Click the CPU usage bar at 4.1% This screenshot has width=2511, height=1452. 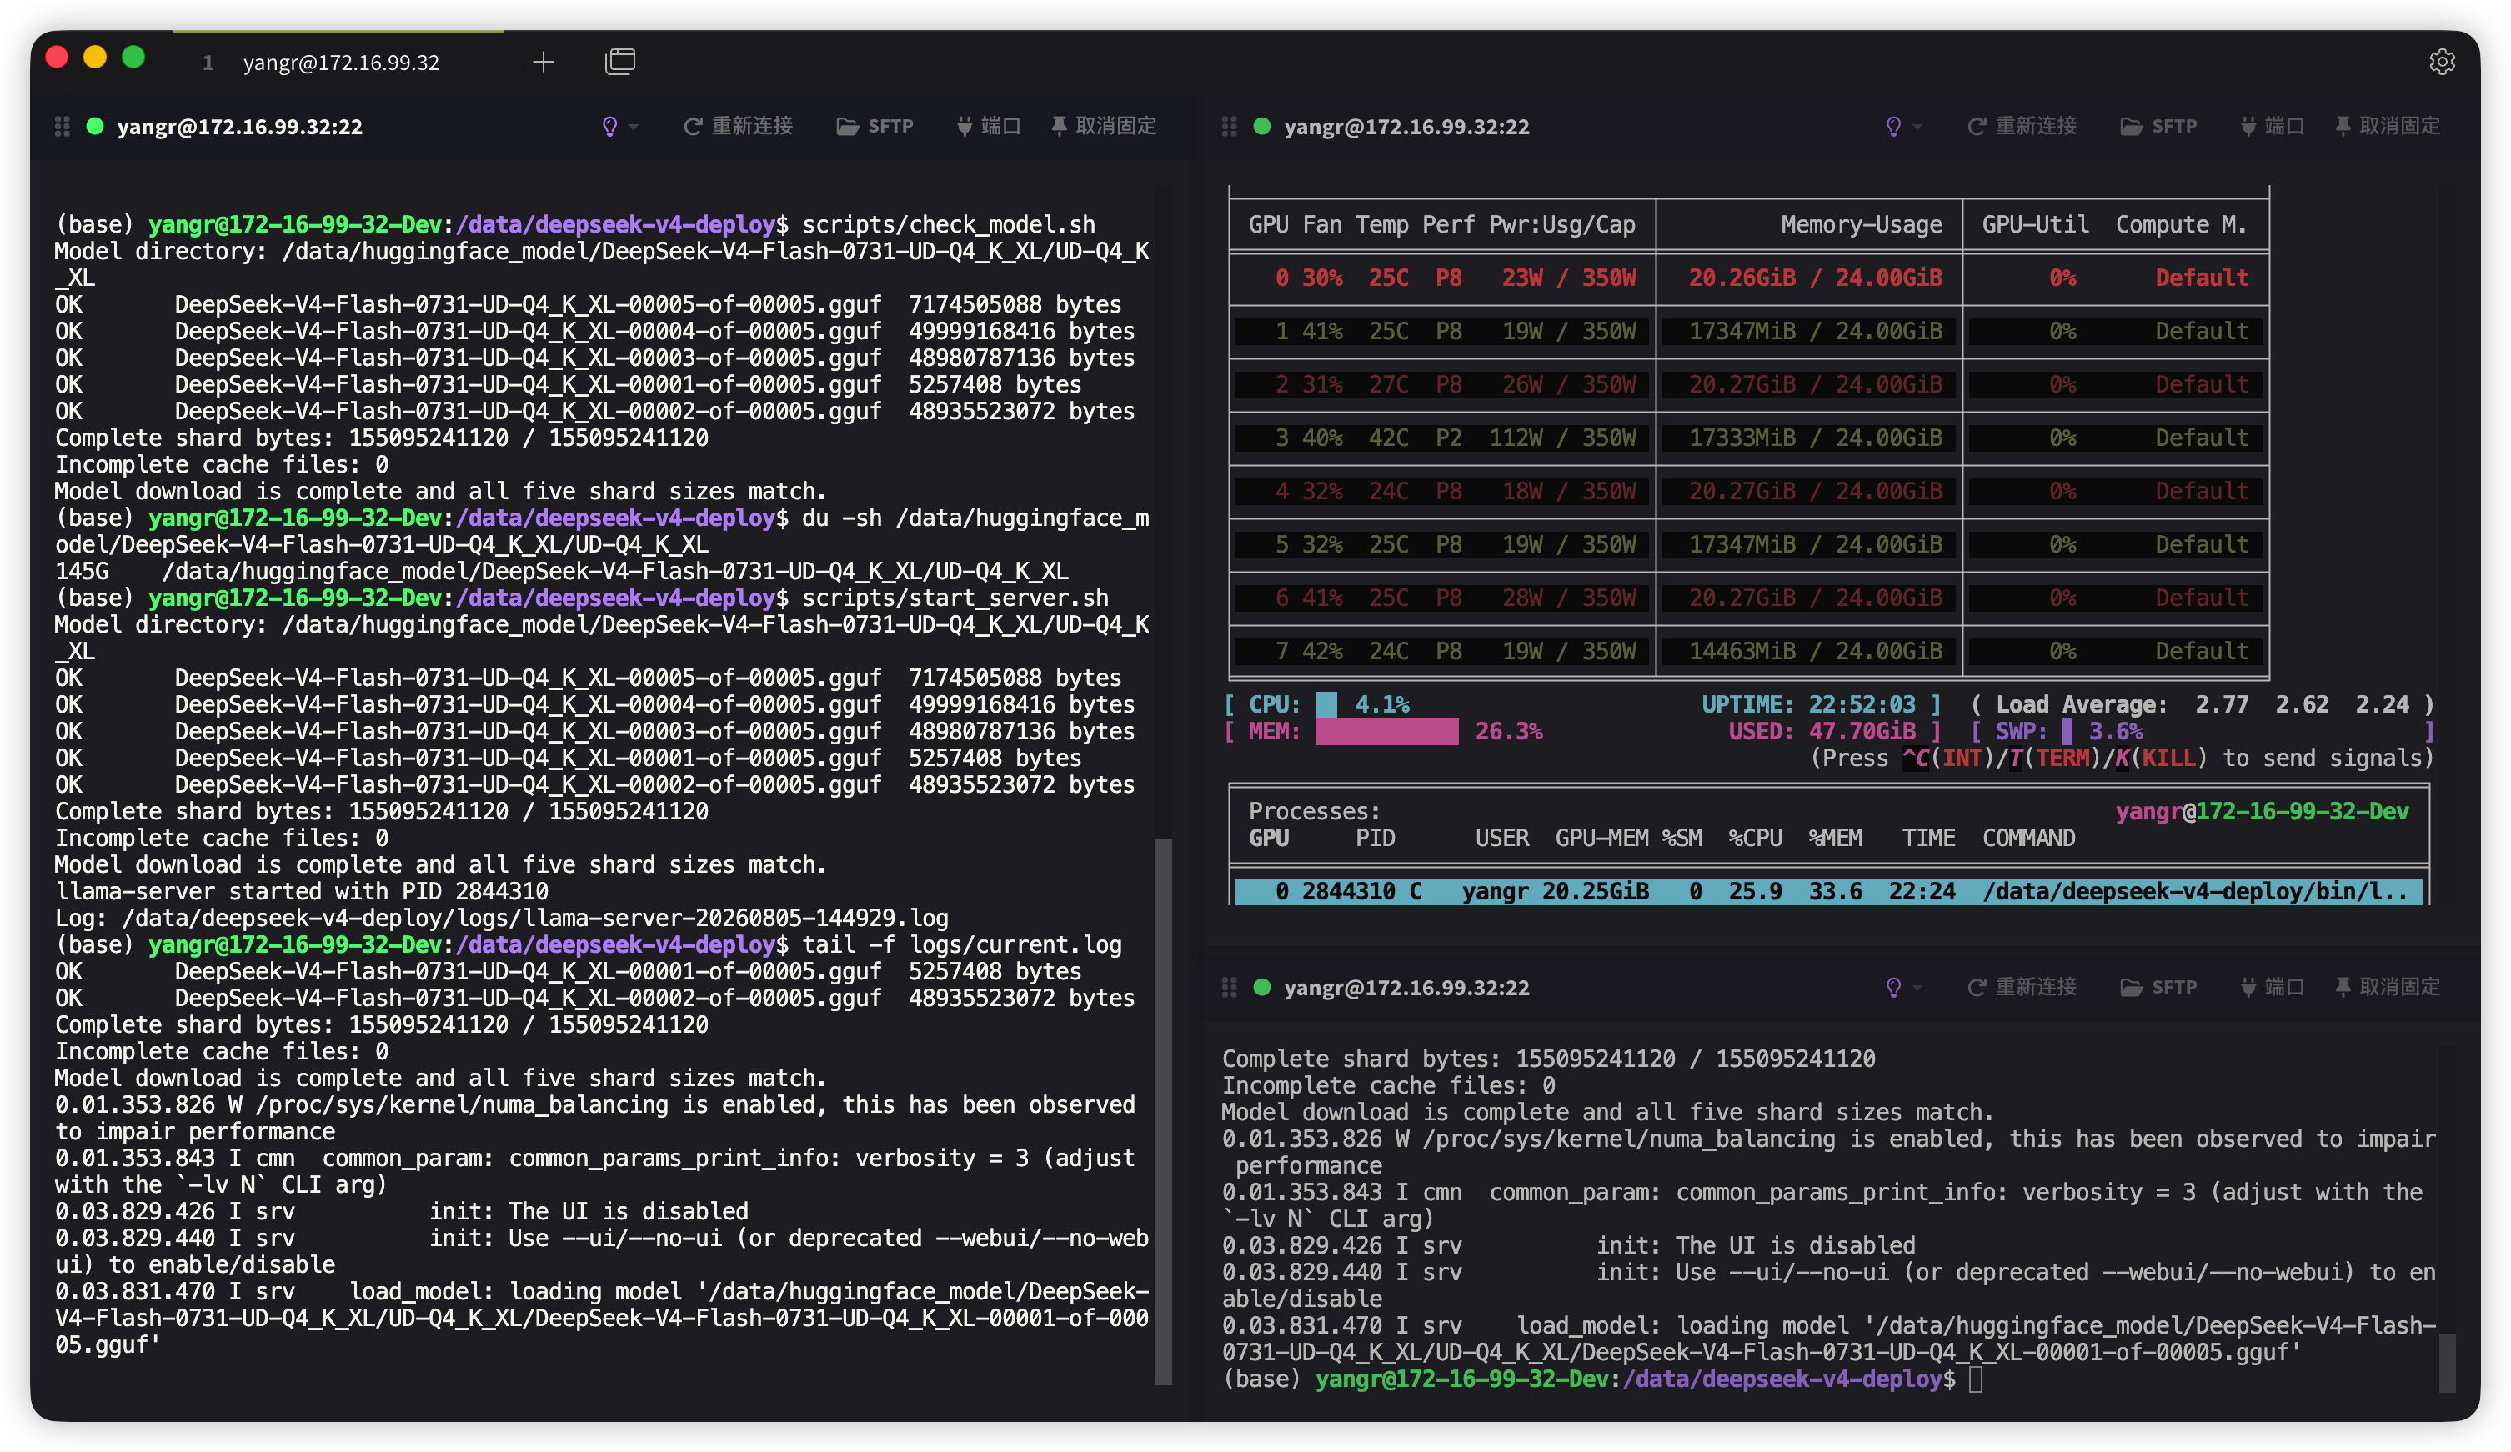1326,704
